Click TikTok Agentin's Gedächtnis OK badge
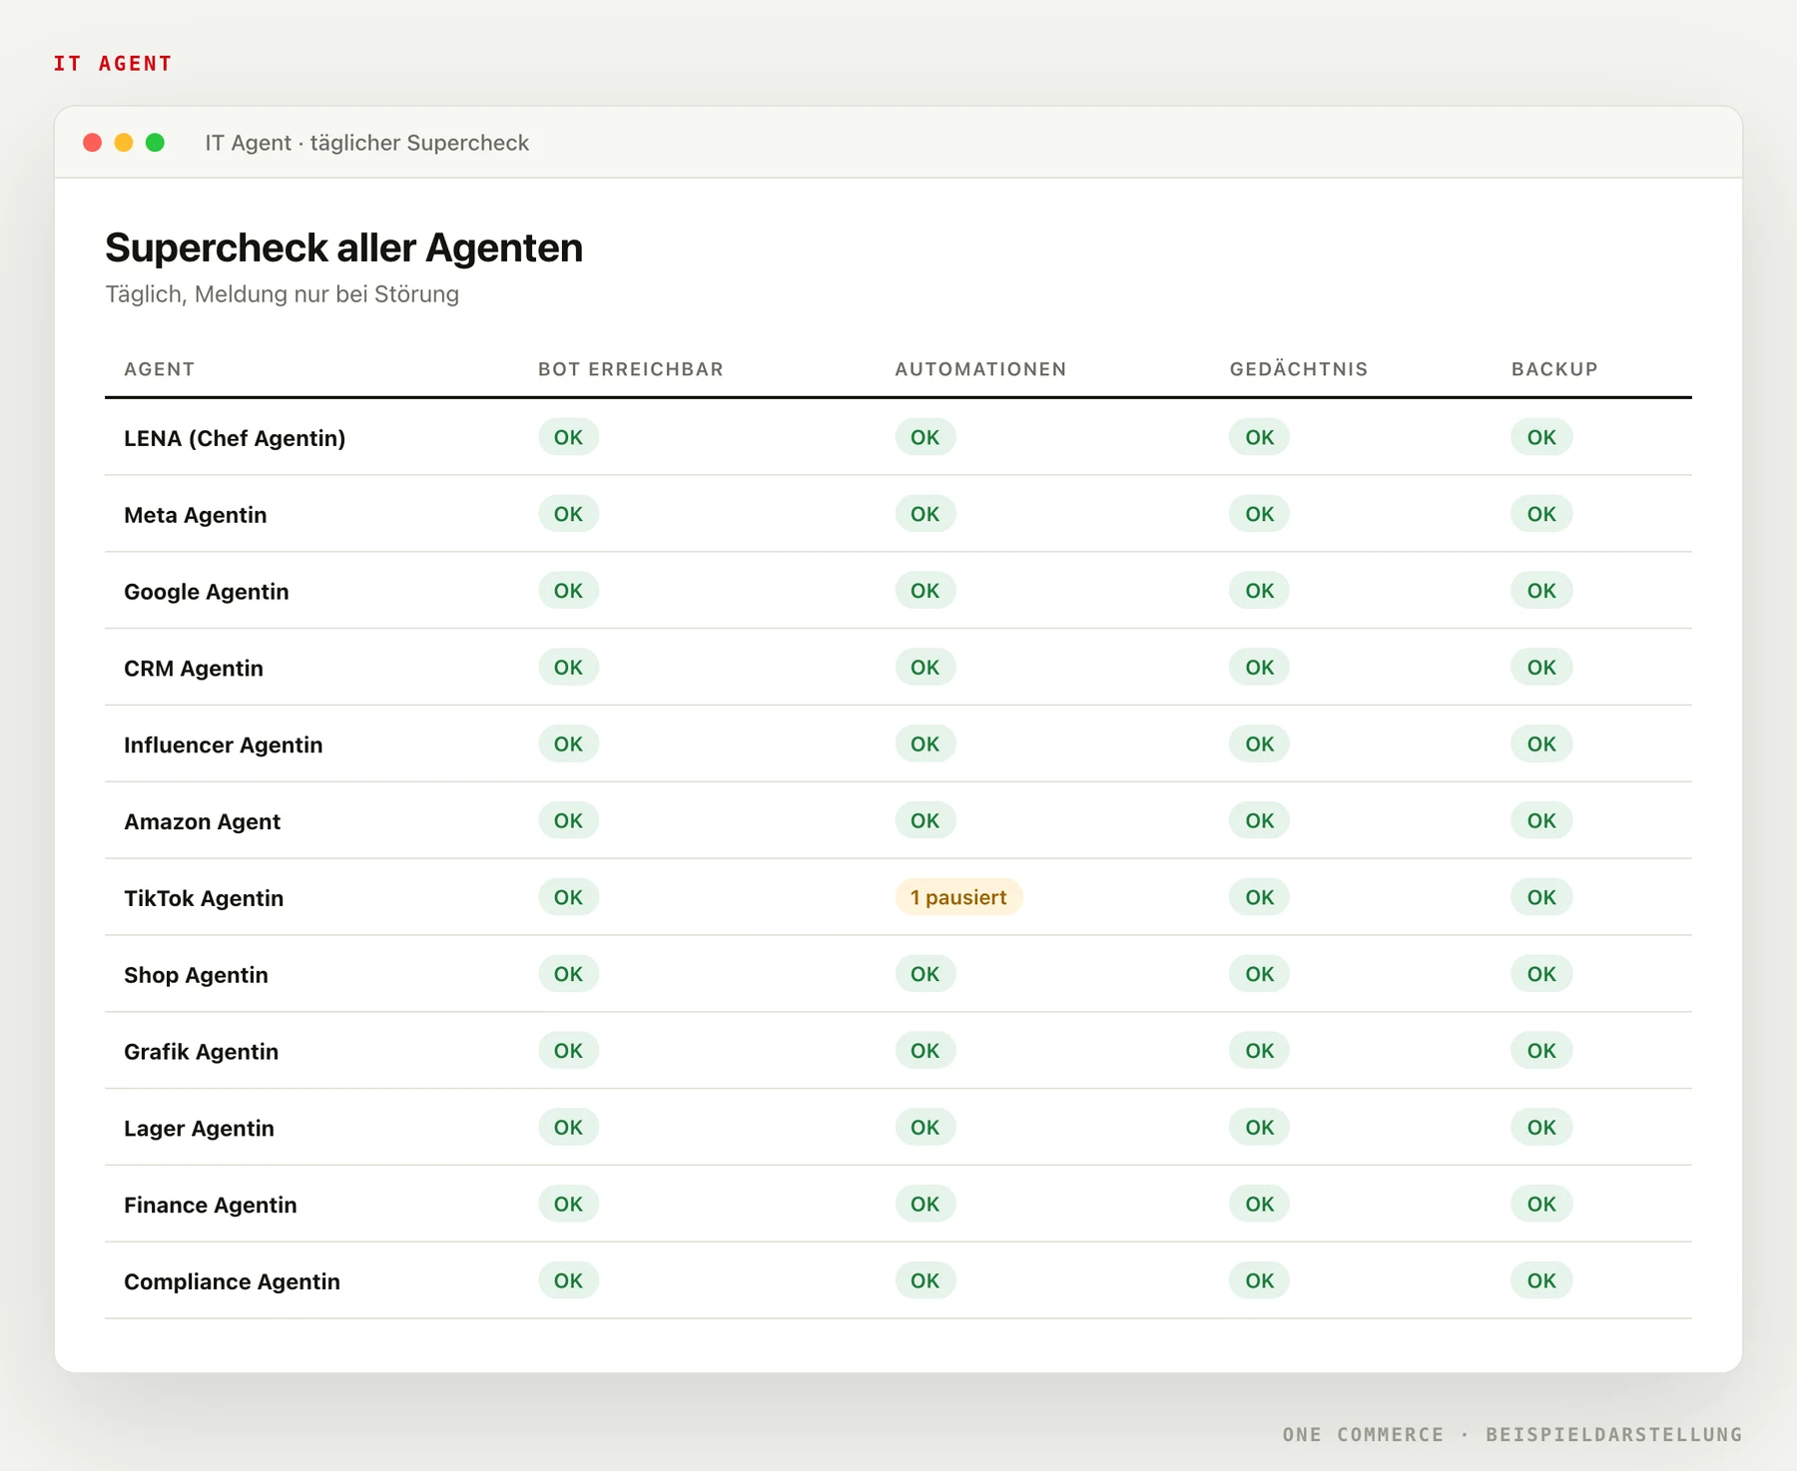1797x1471 pixels. pos(1259,897)
